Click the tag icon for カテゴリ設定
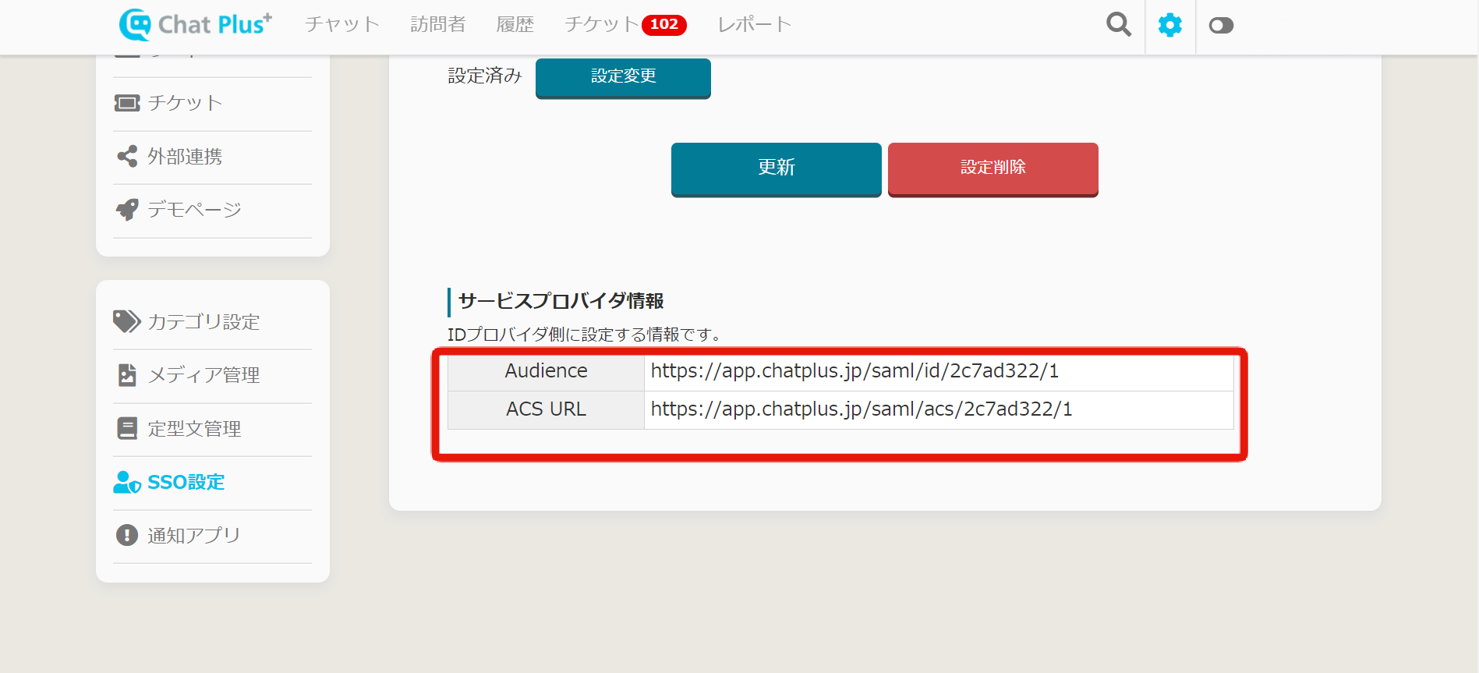Image resolution: width=1479 pixels, height=673 pixels. pos(127,321)
